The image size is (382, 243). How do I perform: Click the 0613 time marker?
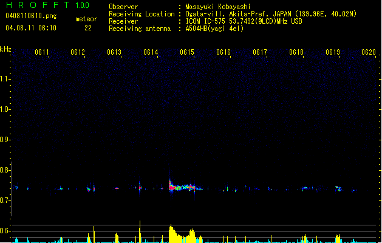tap(114, 52)
